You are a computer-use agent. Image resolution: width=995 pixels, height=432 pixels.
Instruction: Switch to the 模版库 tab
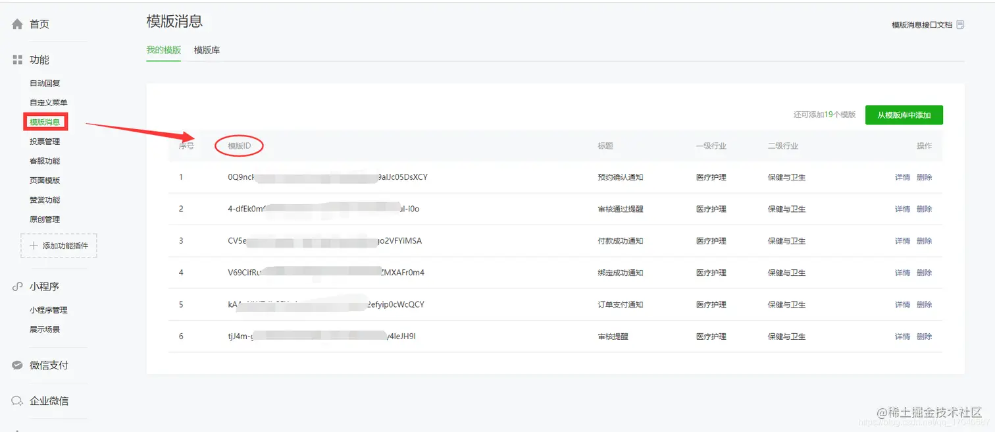click(x=207, y=50)
